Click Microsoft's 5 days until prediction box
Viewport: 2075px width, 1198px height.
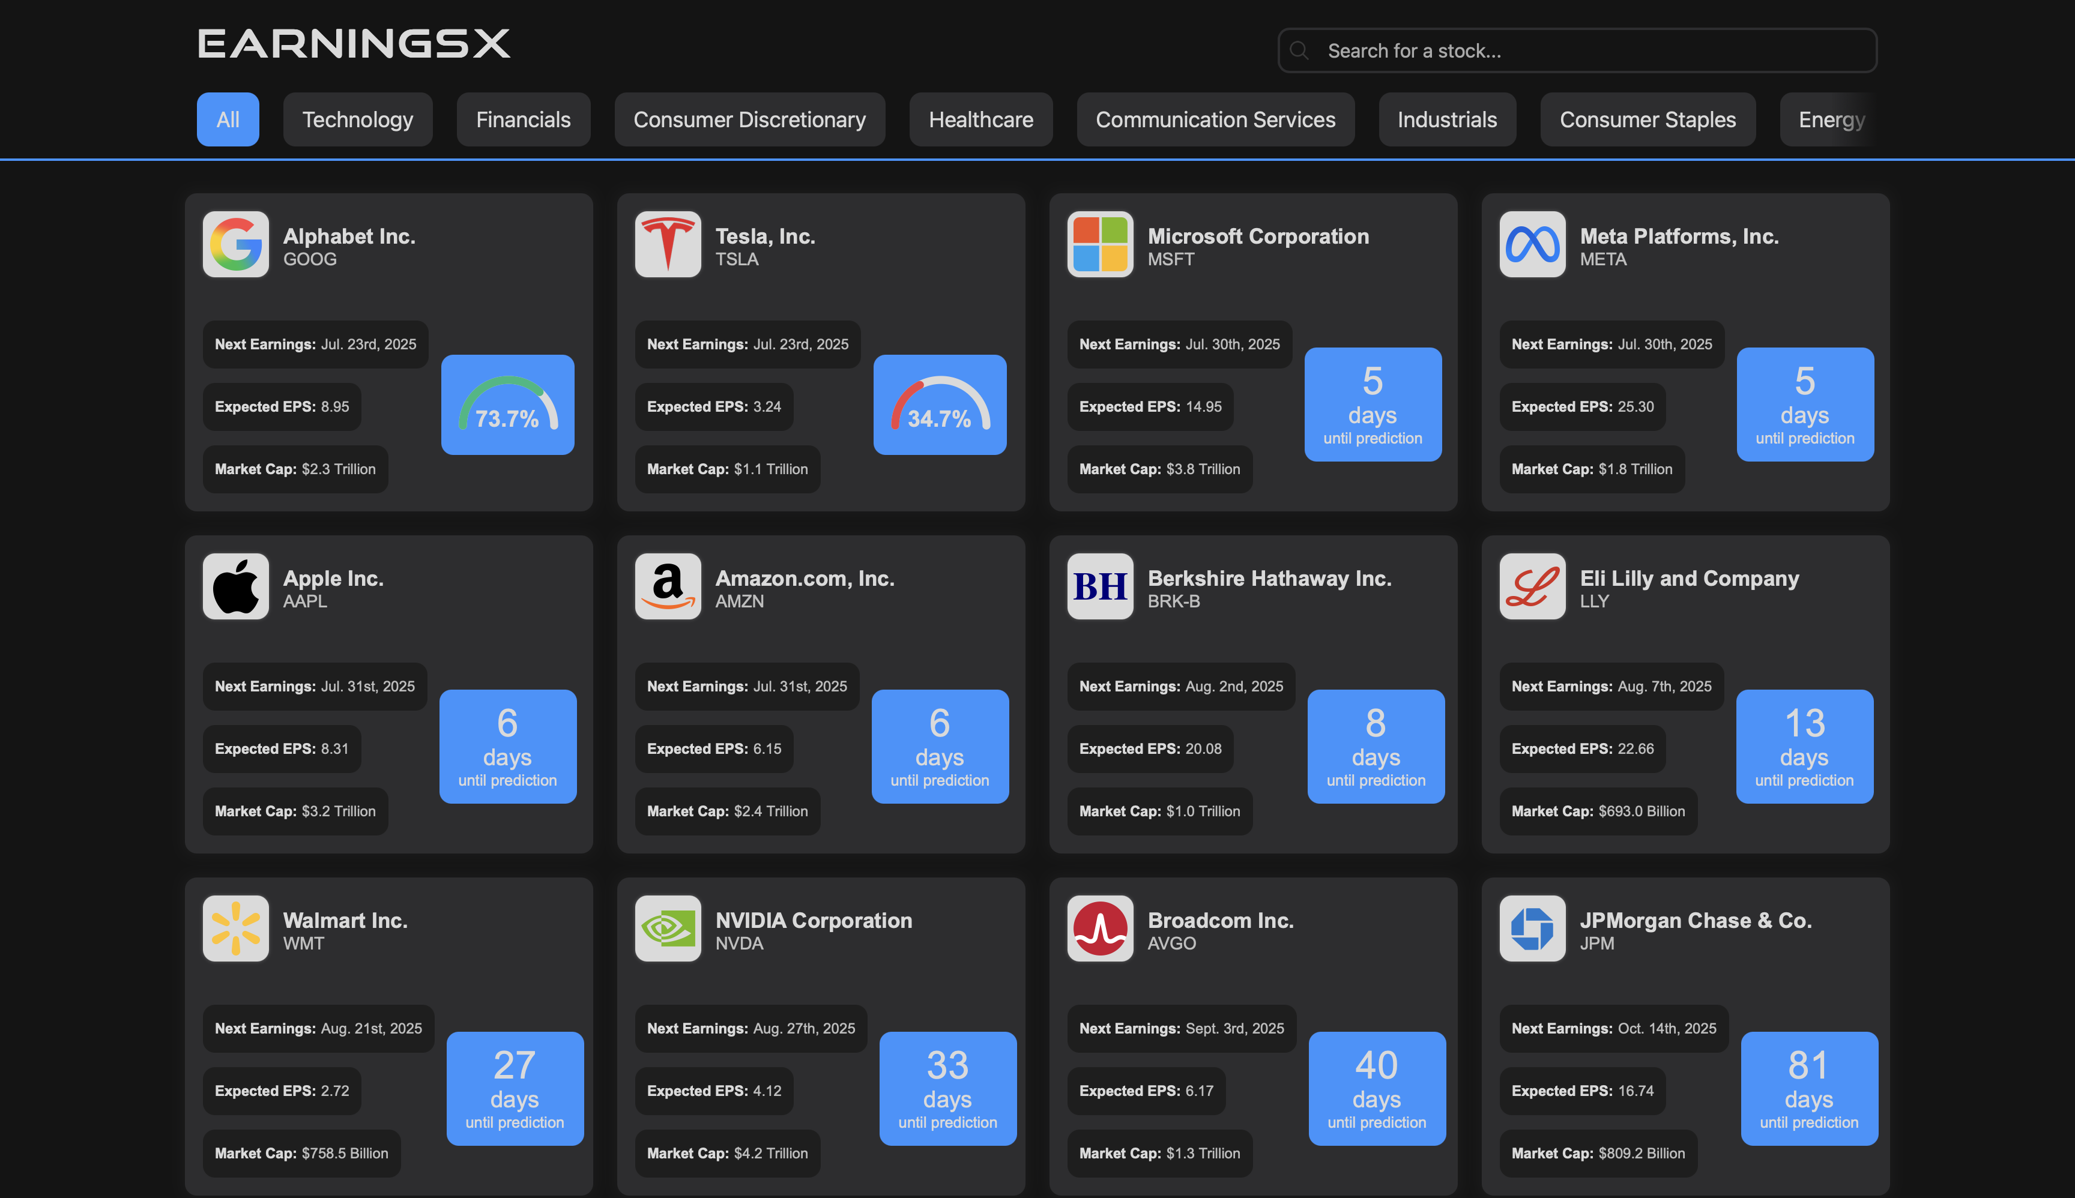pos(1372,404)
